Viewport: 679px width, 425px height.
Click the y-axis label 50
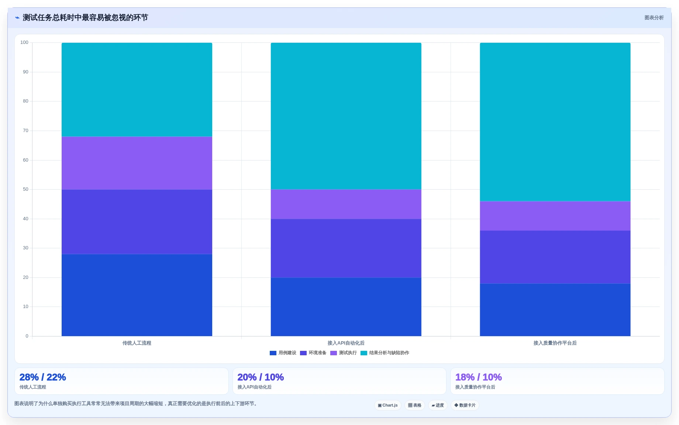(25, 189)
